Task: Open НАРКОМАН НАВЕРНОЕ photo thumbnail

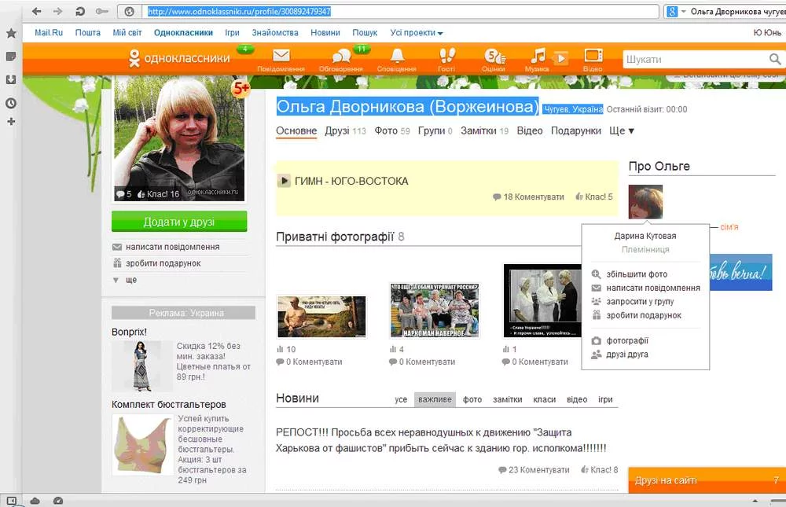Action: coord(435,310)
